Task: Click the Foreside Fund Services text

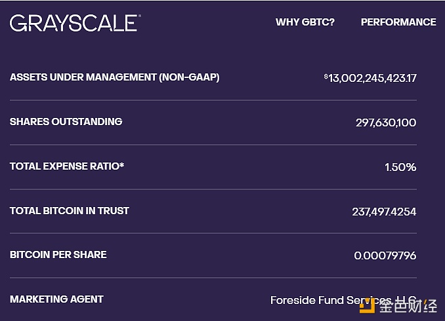Action: pos(343,300)
